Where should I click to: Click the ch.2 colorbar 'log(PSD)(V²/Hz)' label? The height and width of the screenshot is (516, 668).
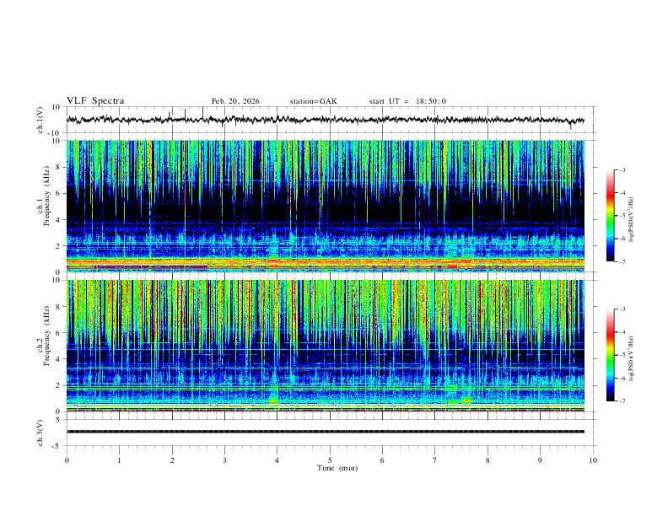(632, 358)
